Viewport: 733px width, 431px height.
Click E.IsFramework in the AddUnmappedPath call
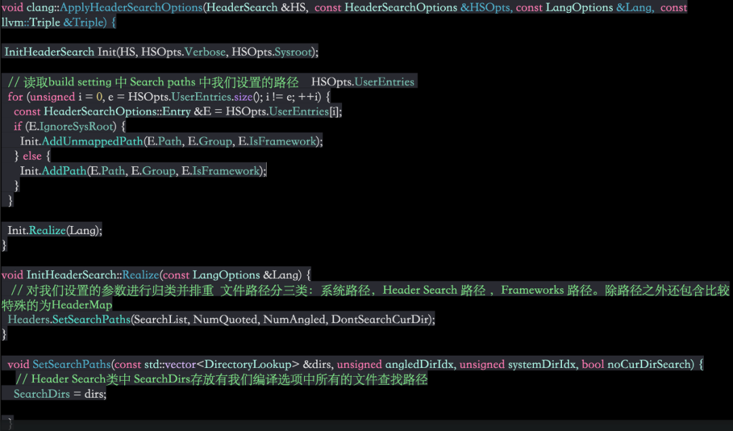pos(277,141)
